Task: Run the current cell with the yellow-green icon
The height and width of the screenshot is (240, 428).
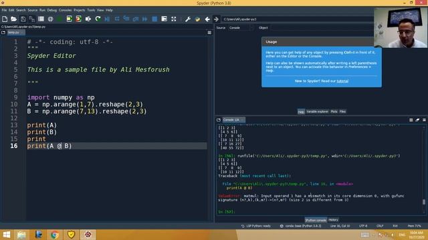Action: [x=70, y=19]
